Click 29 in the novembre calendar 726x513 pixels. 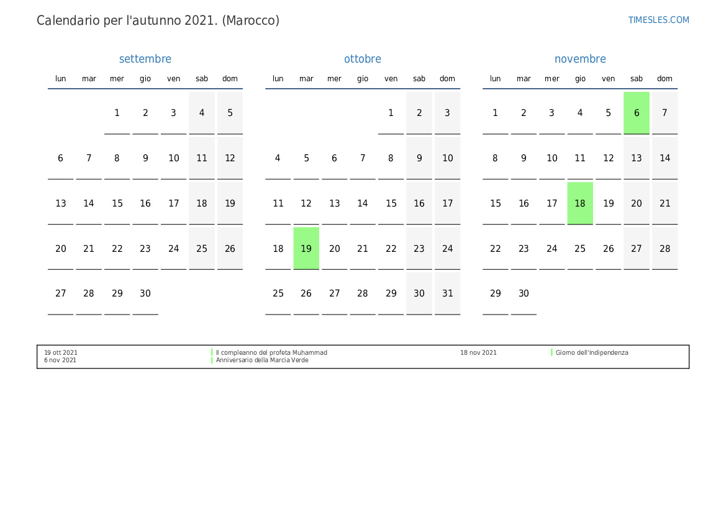pyautogui.click(x=495, y=293)
